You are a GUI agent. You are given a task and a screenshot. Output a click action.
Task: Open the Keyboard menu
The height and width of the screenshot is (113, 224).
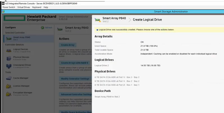point(37,7)
